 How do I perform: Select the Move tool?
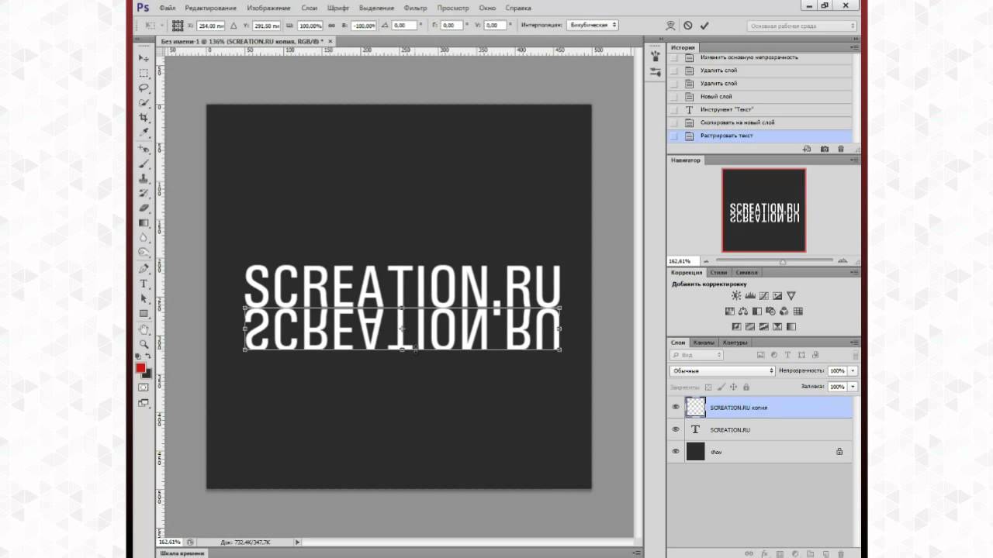tap(144, 58)
